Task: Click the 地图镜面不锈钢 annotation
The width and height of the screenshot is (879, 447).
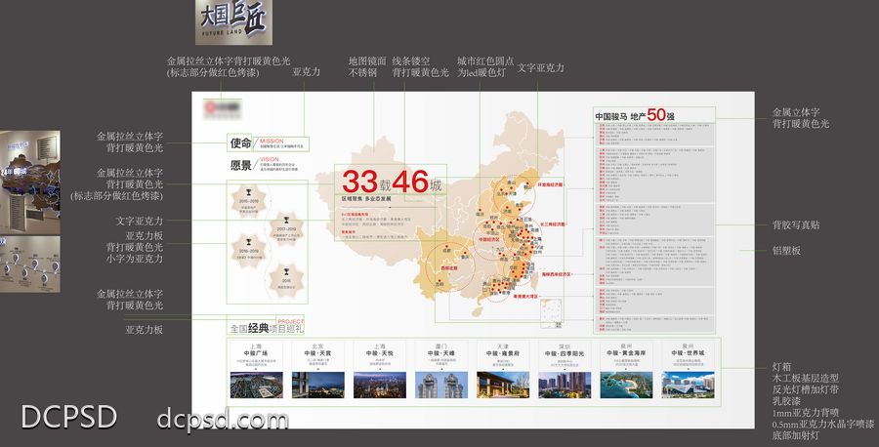Action: [367, 66]
